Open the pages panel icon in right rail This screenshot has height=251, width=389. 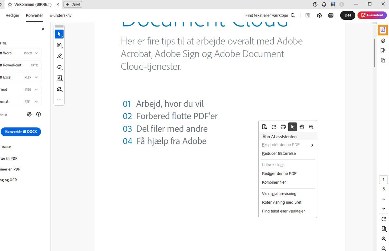tap(383, 60)
